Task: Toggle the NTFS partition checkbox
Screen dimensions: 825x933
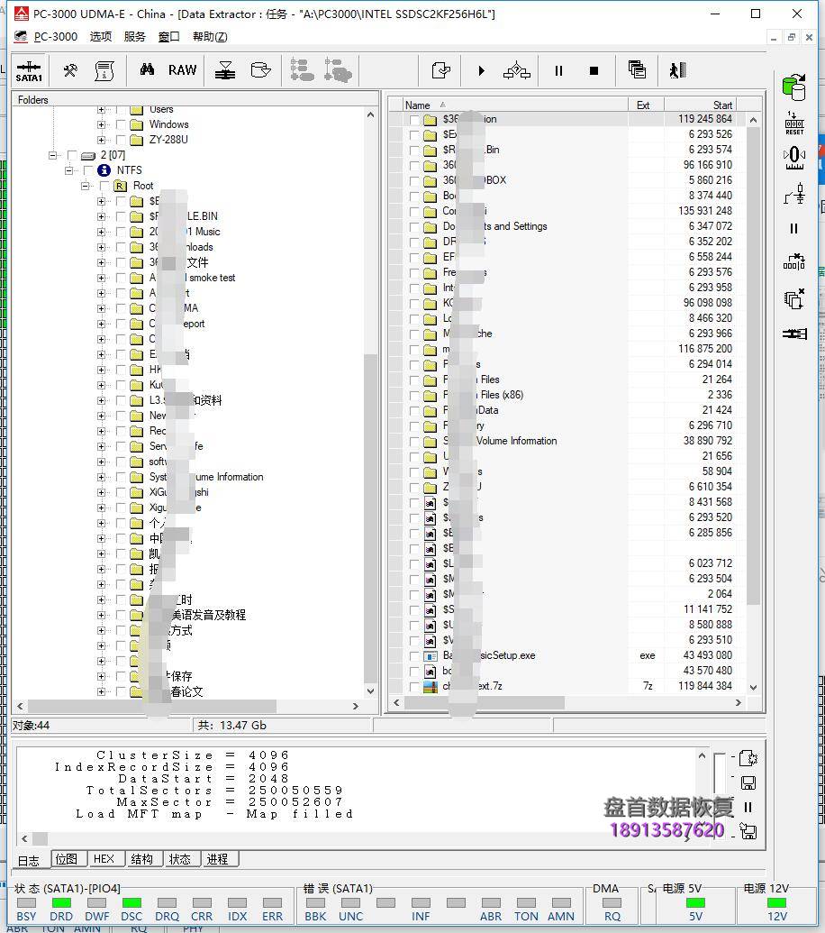Action: (x=87, y=170)
